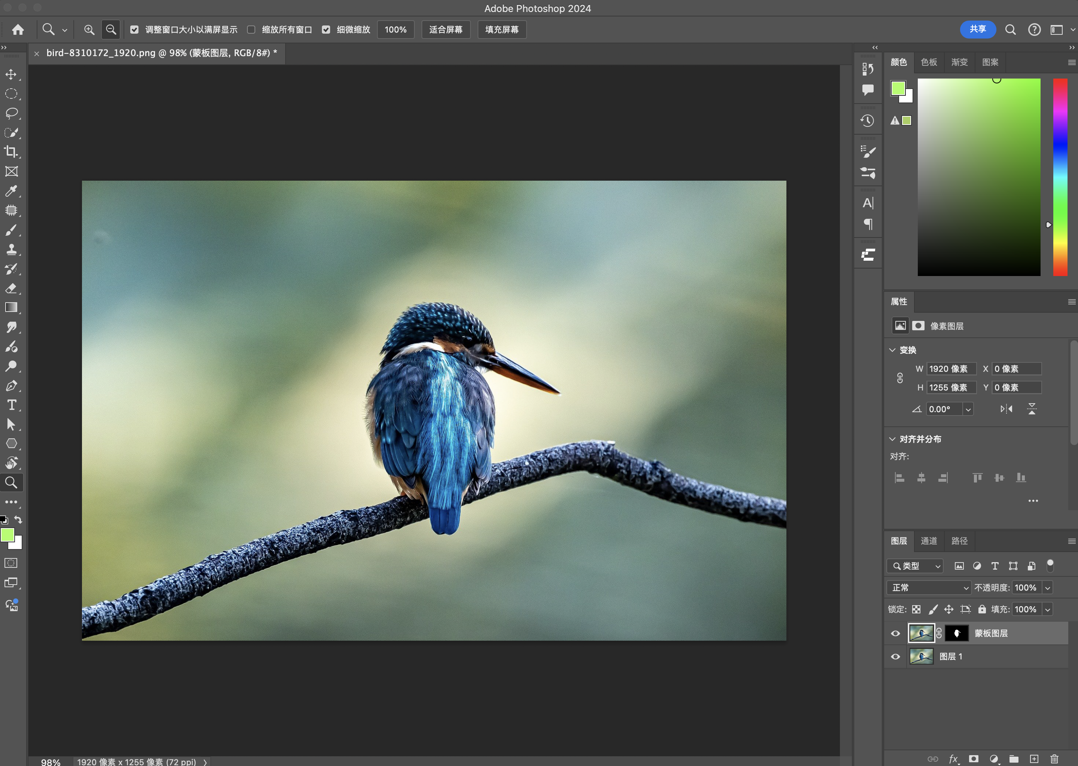Open Photoshop search icon at top right
Image resolution: width=1078 pixels, height=766 pixels.
click(1010, 30)
